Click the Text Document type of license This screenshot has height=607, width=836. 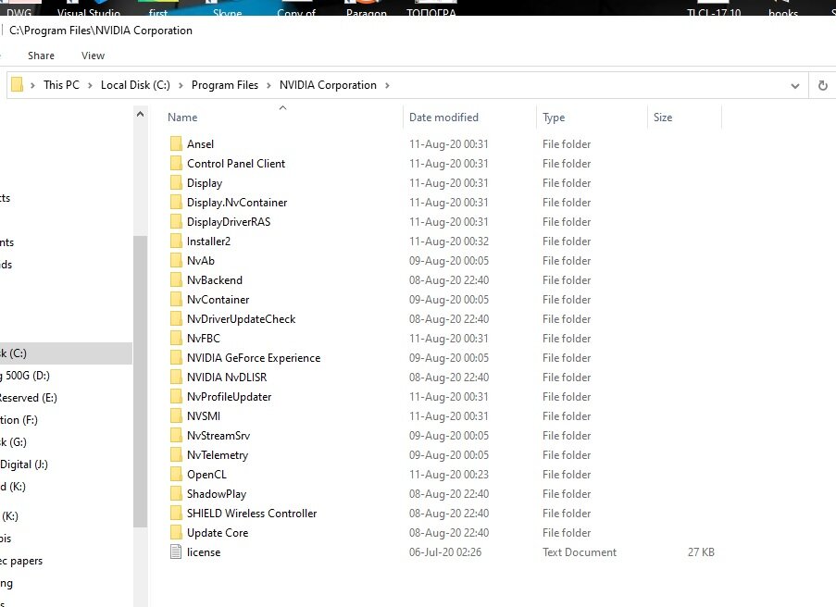click(579, 552)
